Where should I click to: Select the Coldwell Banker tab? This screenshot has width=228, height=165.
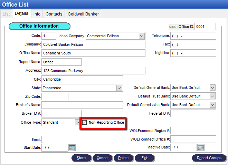[83, 14]
